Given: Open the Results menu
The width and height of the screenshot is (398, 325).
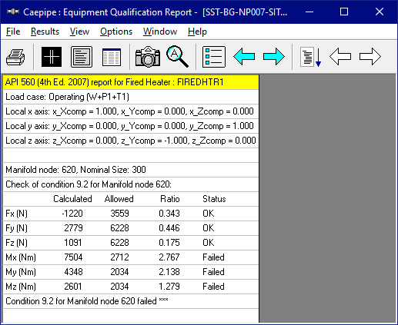Looking at the screenshot, I should coord(45,32).
